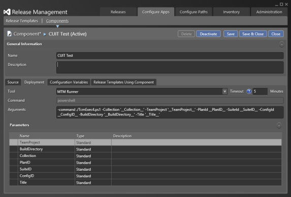
Task: Click the breadcrumb arrow before CUIT Test
Action: click(x=45, y=34)
